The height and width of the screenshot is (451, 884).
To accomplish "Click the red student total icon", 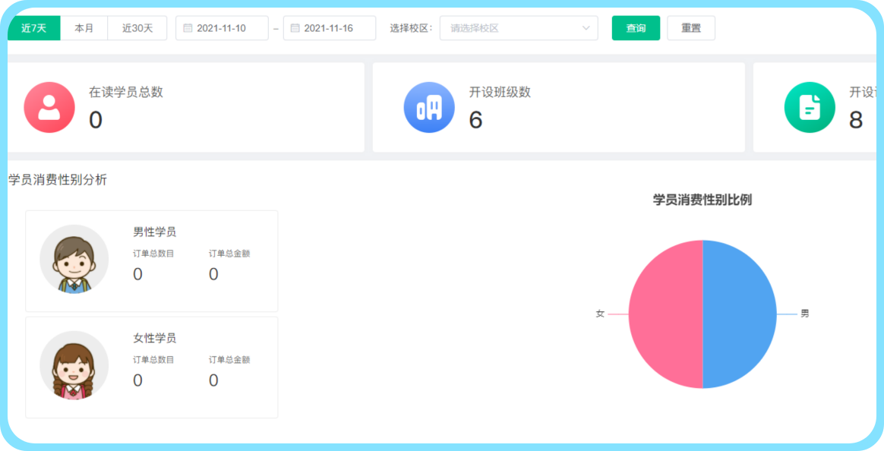I will [49, 108].
